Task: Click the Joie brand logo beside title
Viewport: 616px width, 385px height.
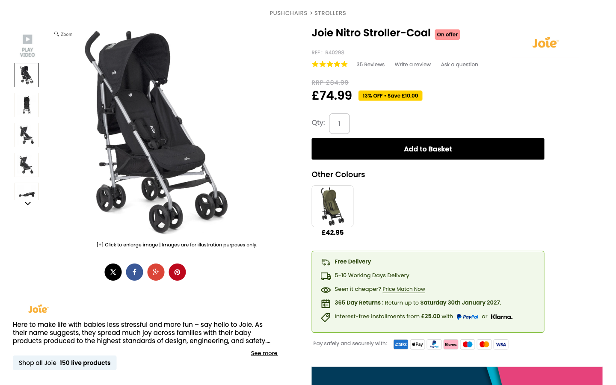Action: pos(545,43)
